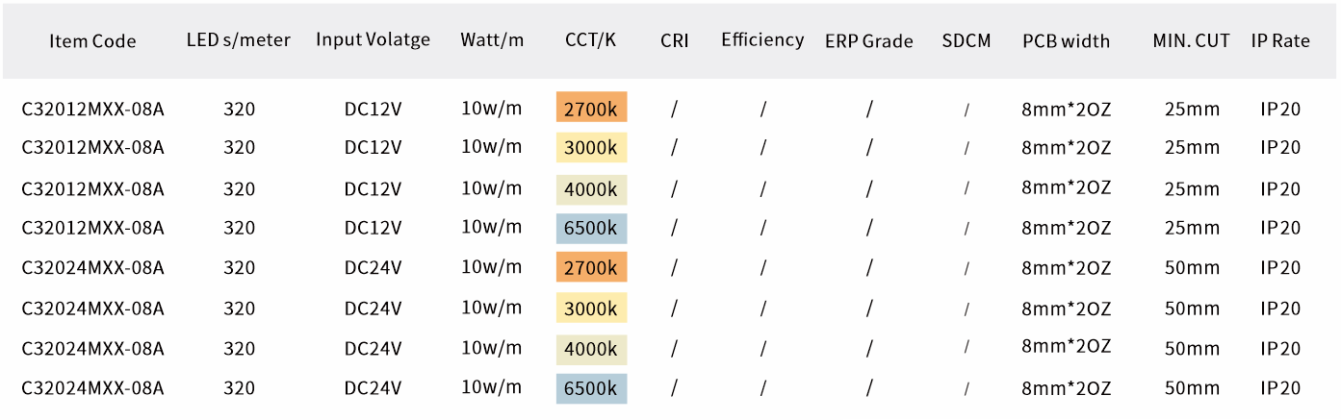The width and height of the screenshot is (1341, 420).
Task: Select the Watt/m column header
Action: pos(492,40)
